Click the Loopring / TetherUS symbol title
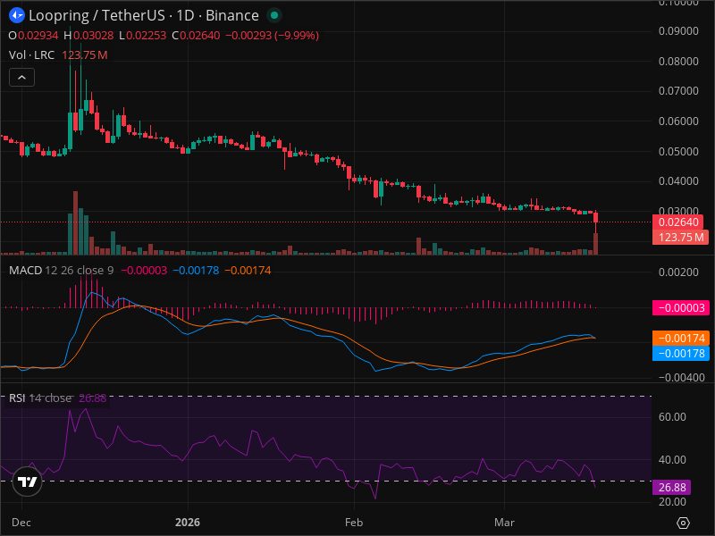This screenshot has width=715, height=536. click(x=144, y=15)
